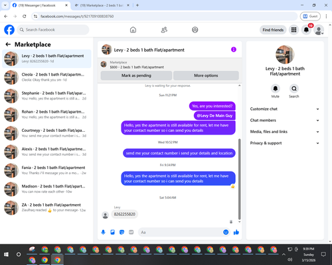The image size is (332, 265).
Task: Expand Privacy & support section
Action: pyautogui.click(x=285, y=143)
